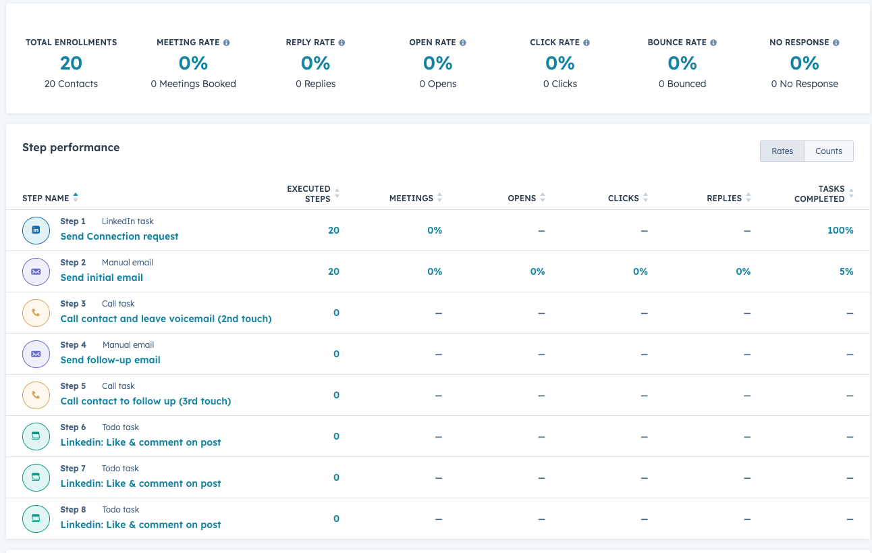Click the phone icon for Step 3
Image resolution: width=872 pixels, height=553 pixels.
(x=36, y=313)
